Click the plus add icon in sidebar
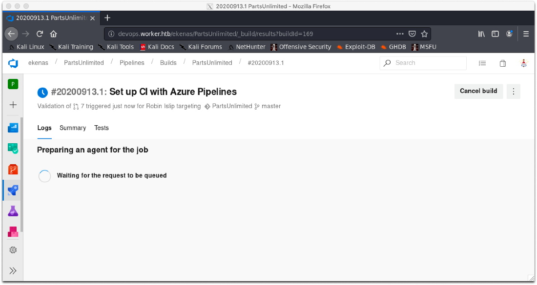The width and height of the screenshot is (537, 285). 13,105
